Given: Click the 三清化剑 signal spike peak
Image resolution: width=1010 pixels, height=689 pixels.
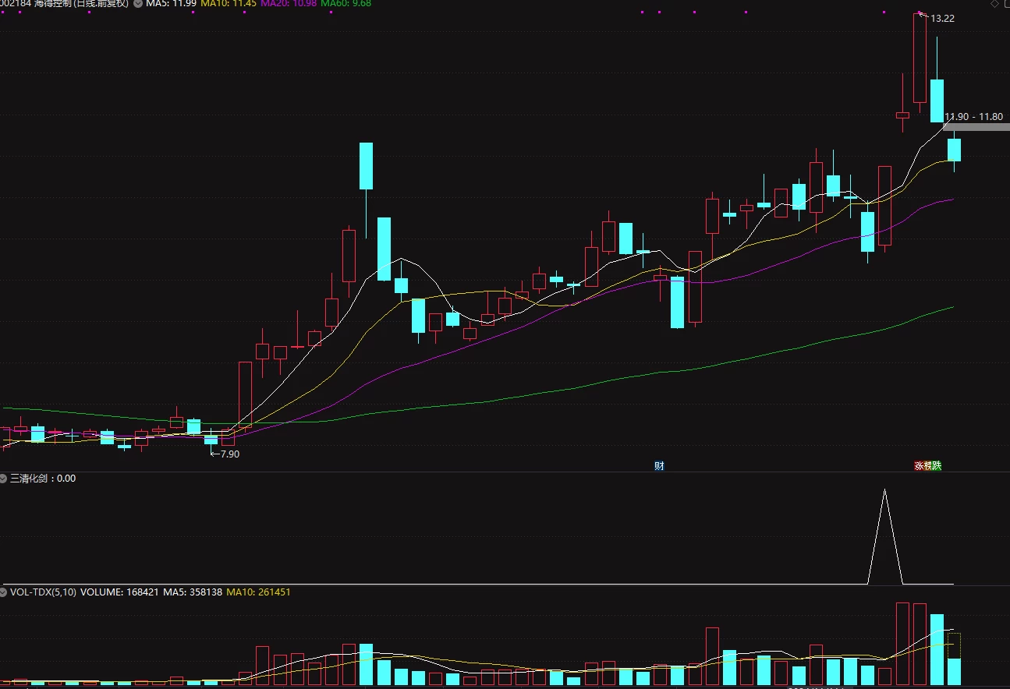Looking at the screenshot, I should (884, 491).
